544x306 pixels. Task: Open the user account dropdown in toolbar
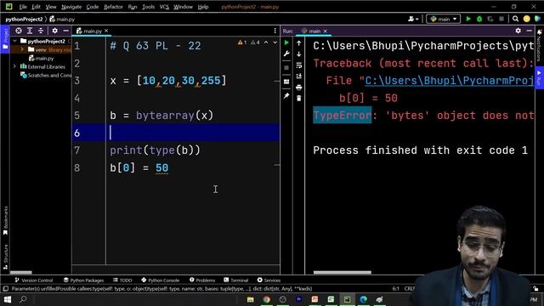pos(413,19)
